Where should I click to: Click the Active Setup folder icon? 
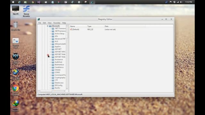tap(53, 34)
